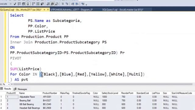Switch to the Diagram_0 tab
The height and width of the screenshot is (110, 195).
(72, 9)
